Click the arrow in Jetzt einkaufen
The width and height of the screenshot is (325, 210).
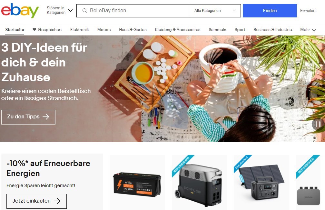tap(57, 201)
